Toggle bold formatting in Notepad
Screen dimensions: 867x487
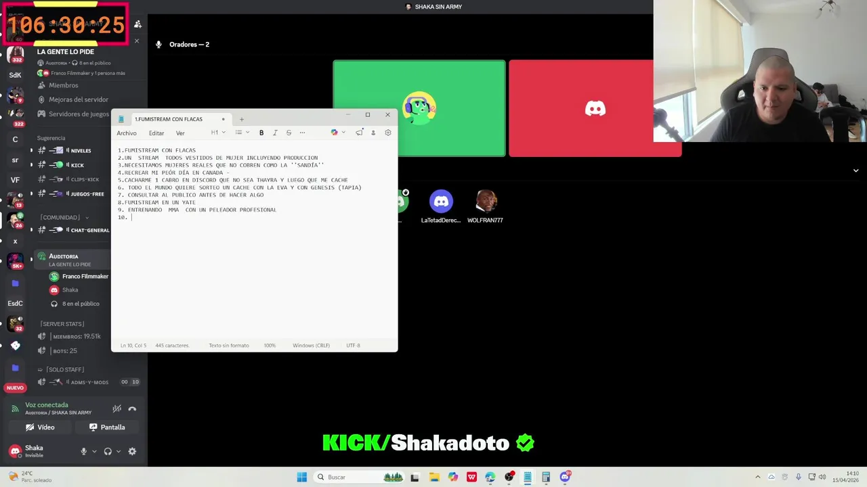261,133
